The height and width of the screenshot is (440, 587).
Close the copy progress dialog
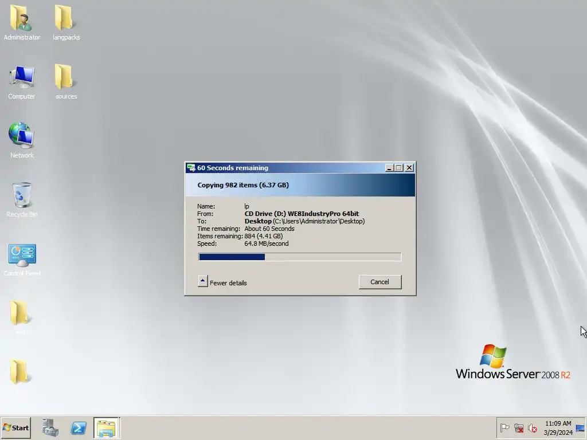409,168
